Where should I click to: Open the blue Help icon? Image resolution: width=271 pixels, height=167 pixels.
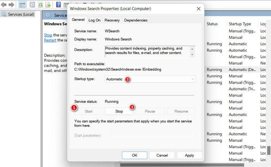(x=58, y=5)
